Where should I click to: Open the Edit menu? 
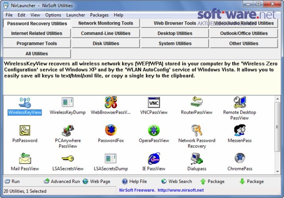click(21, 15)
